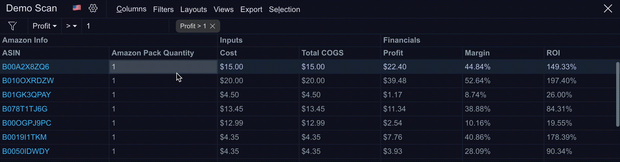Image resolution: width=620 pixels, height=162 pixels.
Task: Close the Demo Scan window
Action: point(608,8)
